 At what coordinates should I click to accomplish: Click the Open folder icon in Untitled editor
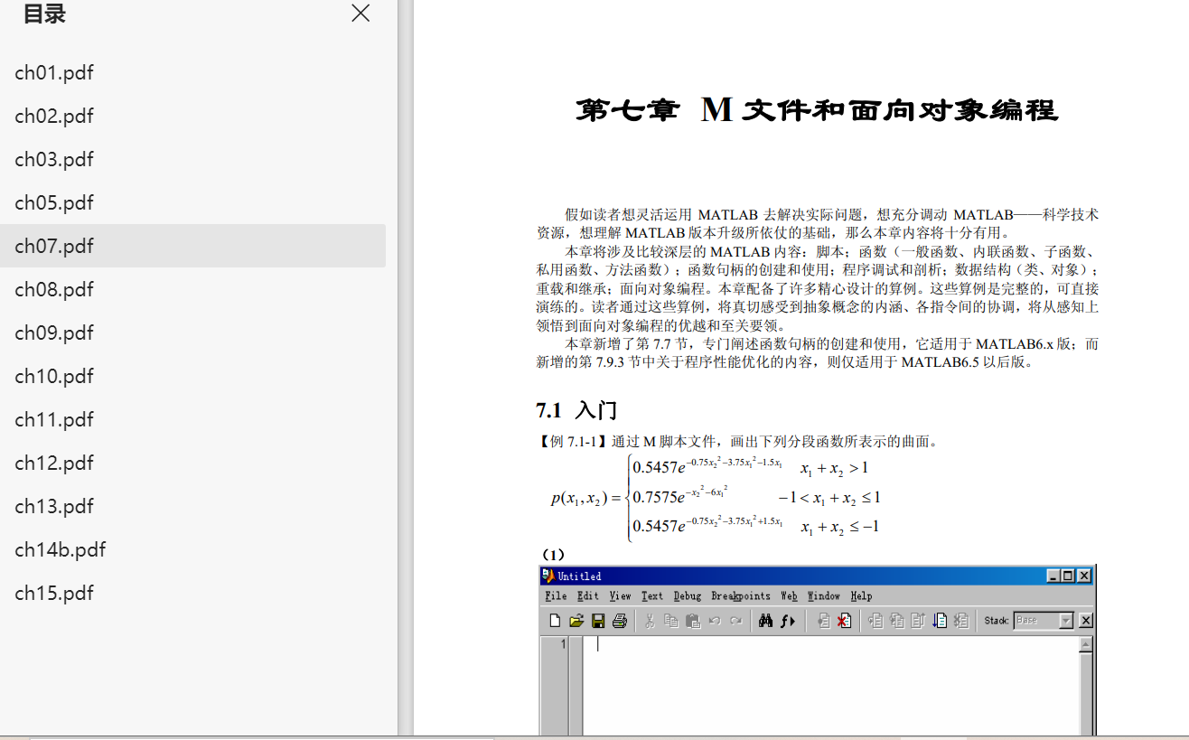coord(576,621)
